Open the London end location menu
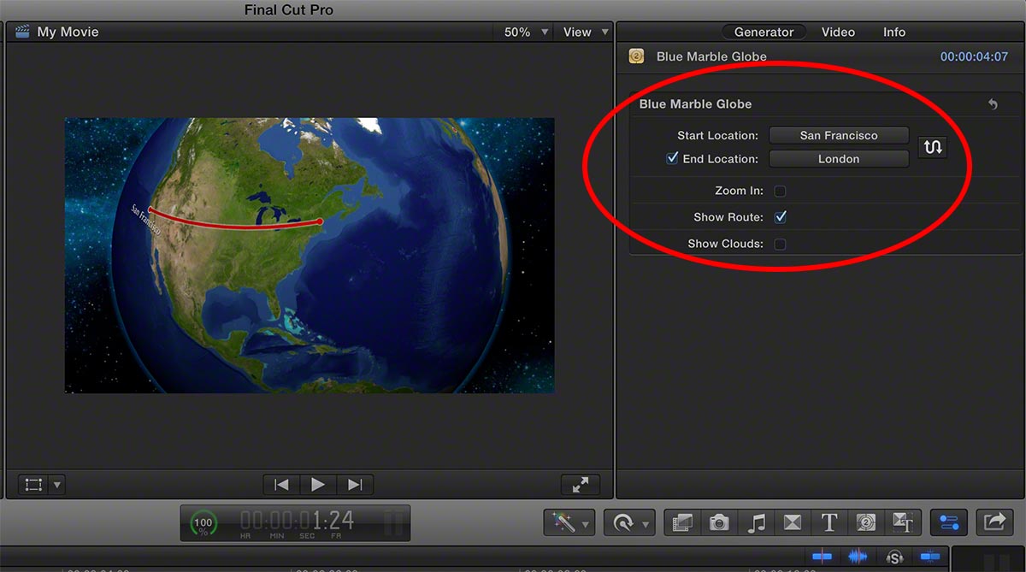This screenshot has width=1026, height=572. 839,159
